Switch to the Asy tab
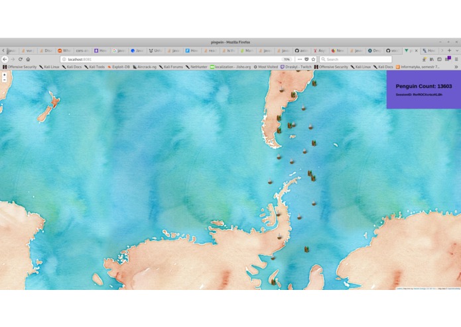This screenshot has width=461, height=327. (320, 50)
